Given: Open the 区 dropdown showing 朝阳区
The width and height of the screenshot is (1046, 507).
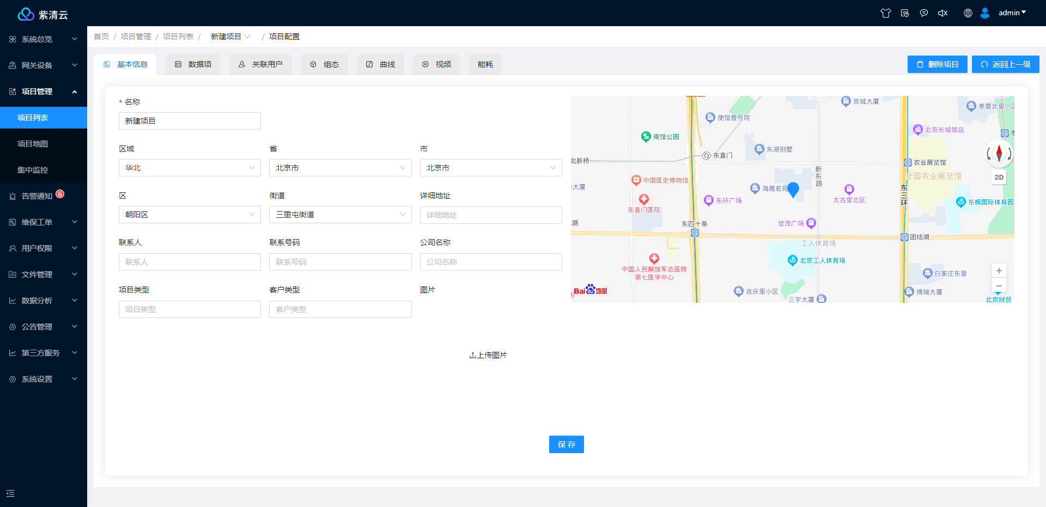Looking at the screenshot, I should point(190,215).
